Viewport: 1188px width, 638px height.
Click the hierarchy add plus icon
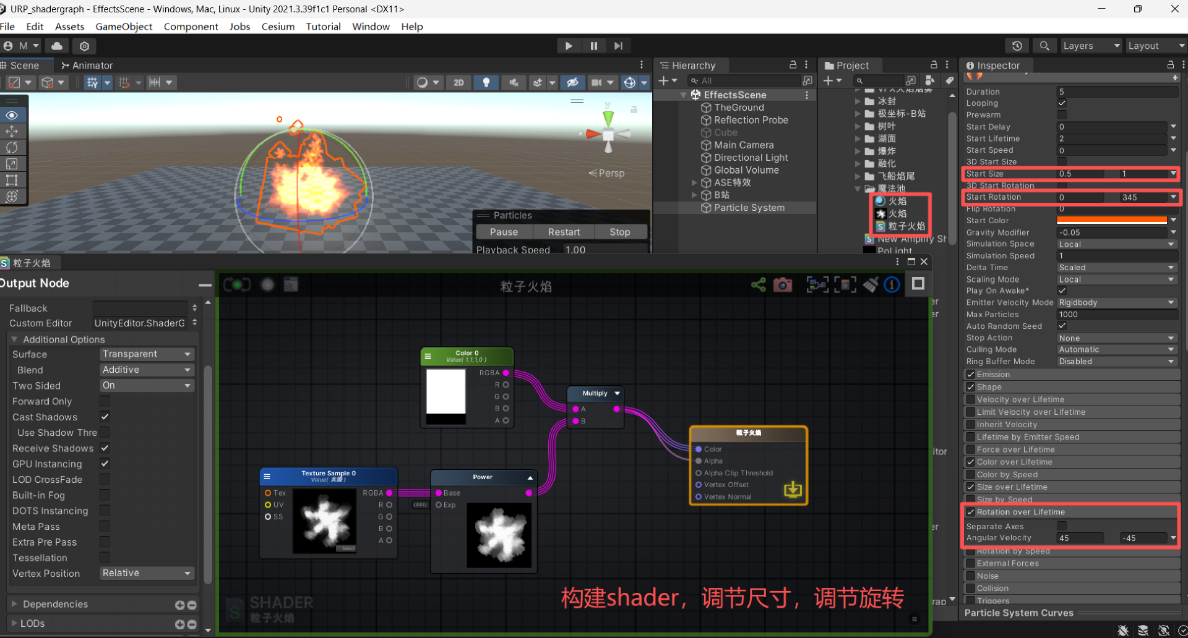click(663, 81)
